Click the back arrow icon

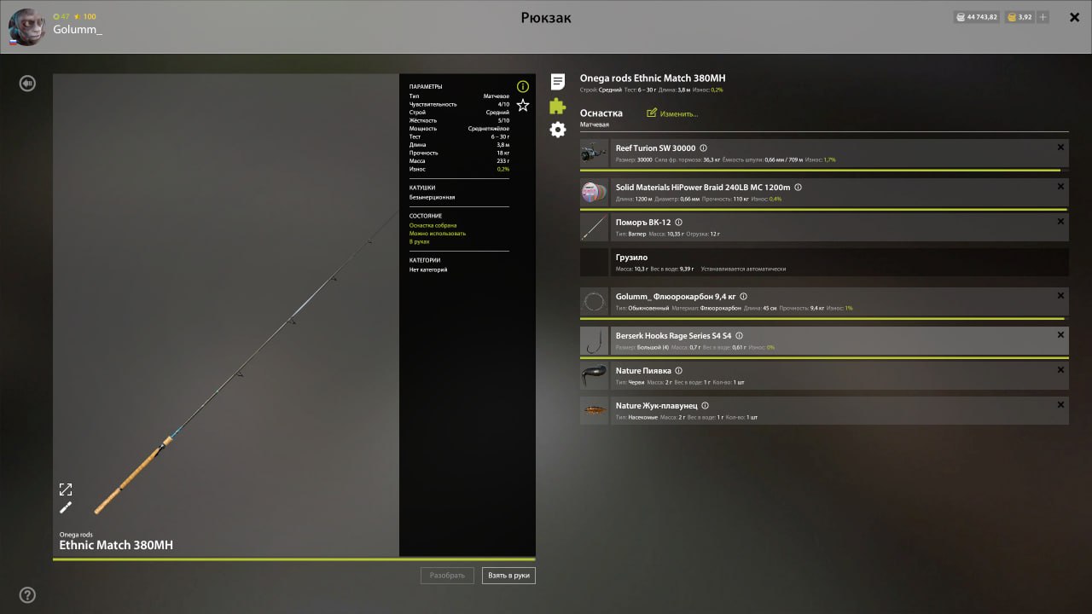pyautogui.click(x=28, y=84)
